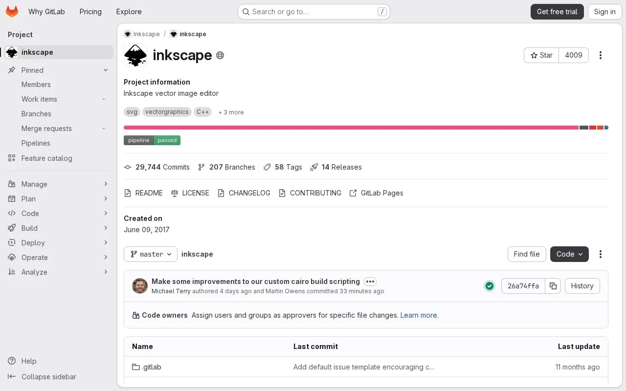The width and height of the screenshot is (626, 391).
Task: View the 29,744 Commits
Action: click(x=156, y=167)
